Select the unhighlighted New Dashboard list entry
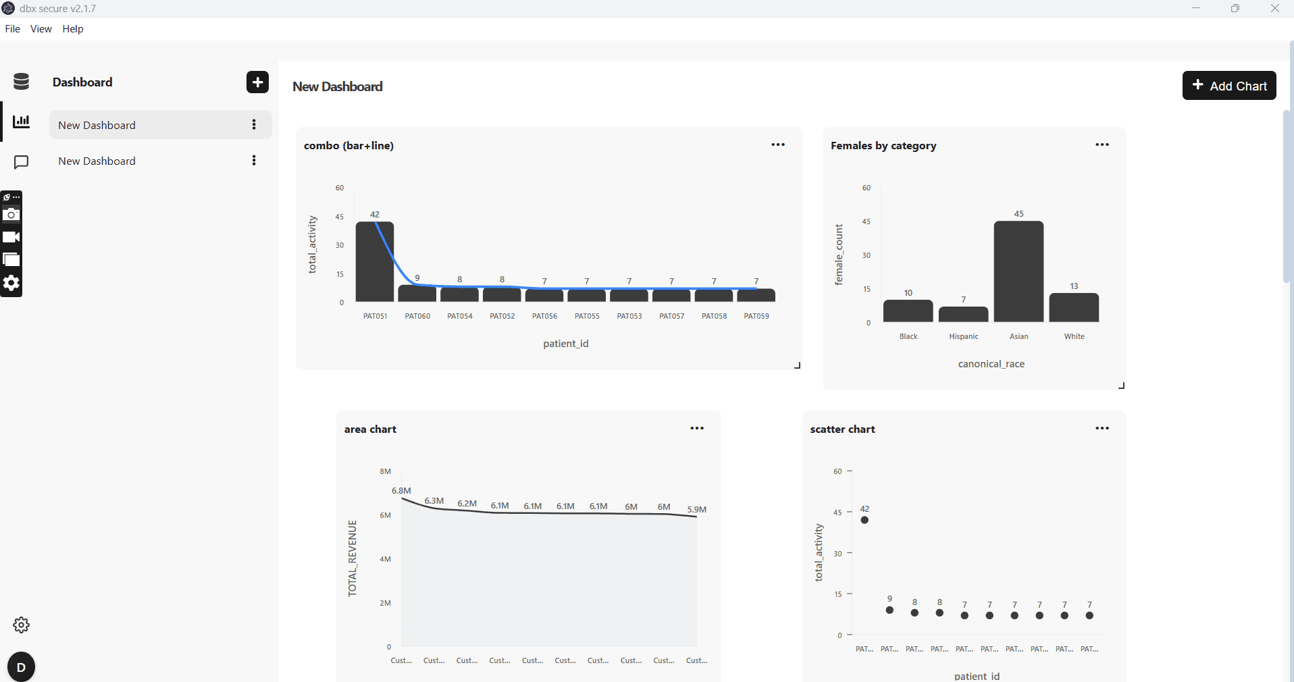This screenshot has height=682, width=1294. tap(97, 161)
